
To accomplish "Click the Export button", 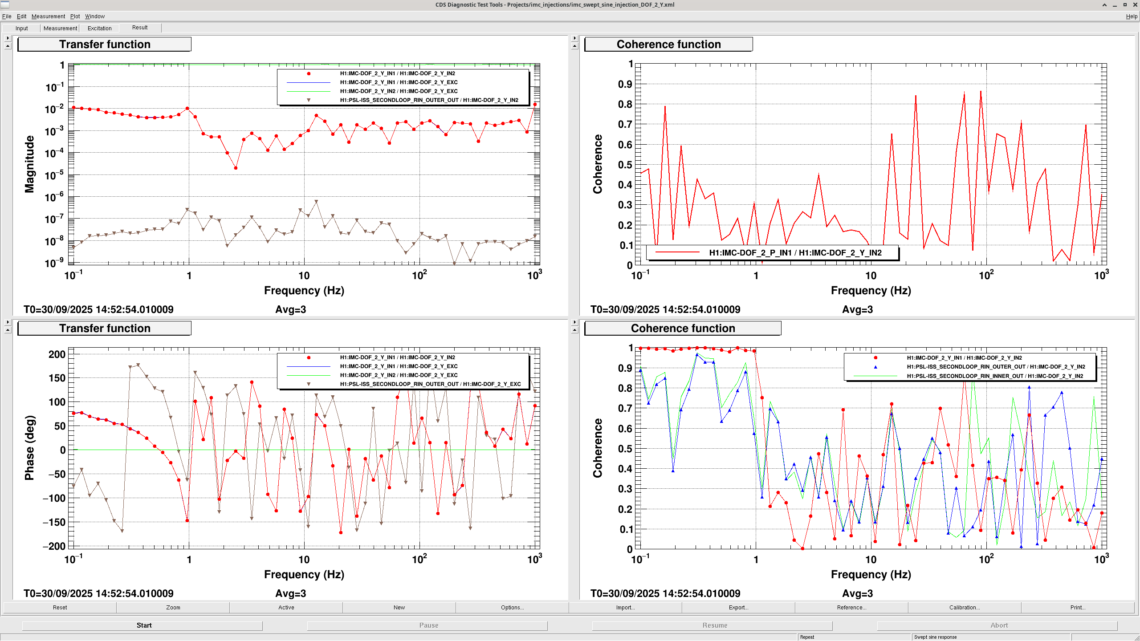I will coord(738,607).
